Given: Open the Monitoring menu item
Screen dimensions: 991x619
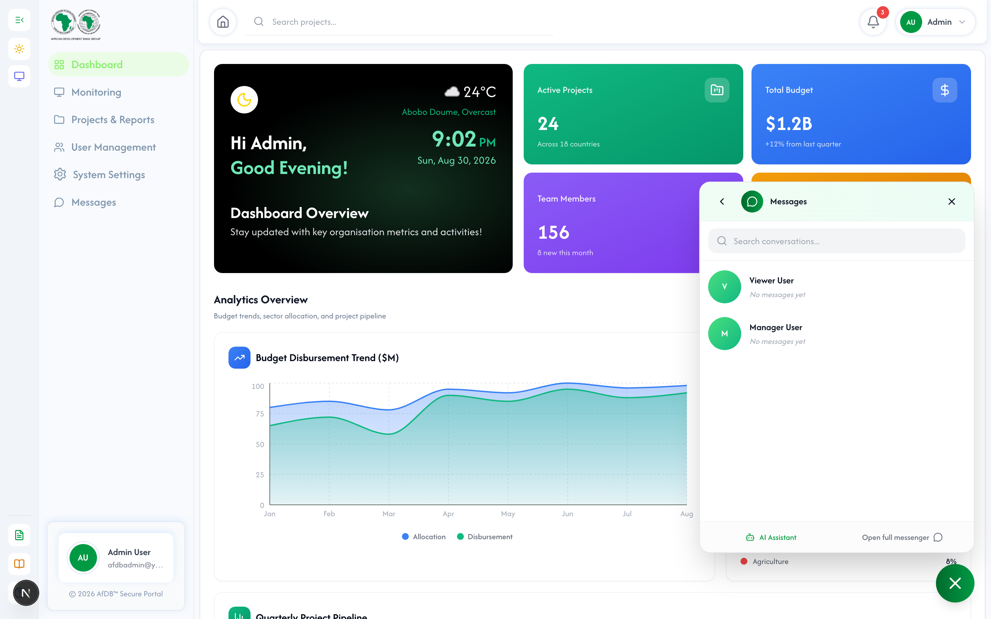Looking at the screenshot, I should (118, 92).
